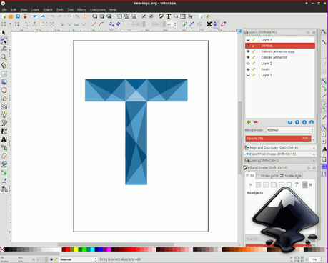The height and width of the screenshot is (263, 328).
Task: Open the Blend mode Normal dropdown
Action: [290, 130]
